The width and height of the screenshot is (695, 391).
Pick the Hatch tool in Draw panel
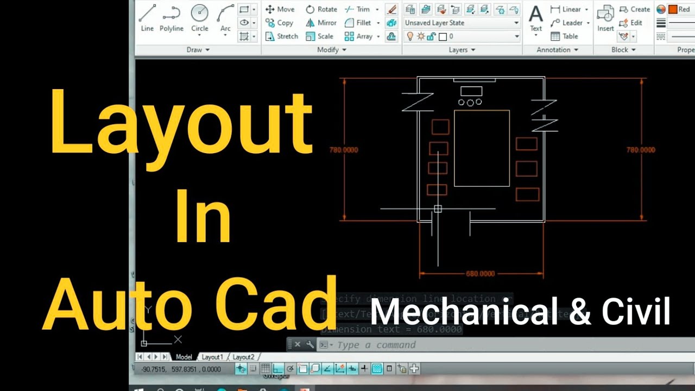[244, 36]
